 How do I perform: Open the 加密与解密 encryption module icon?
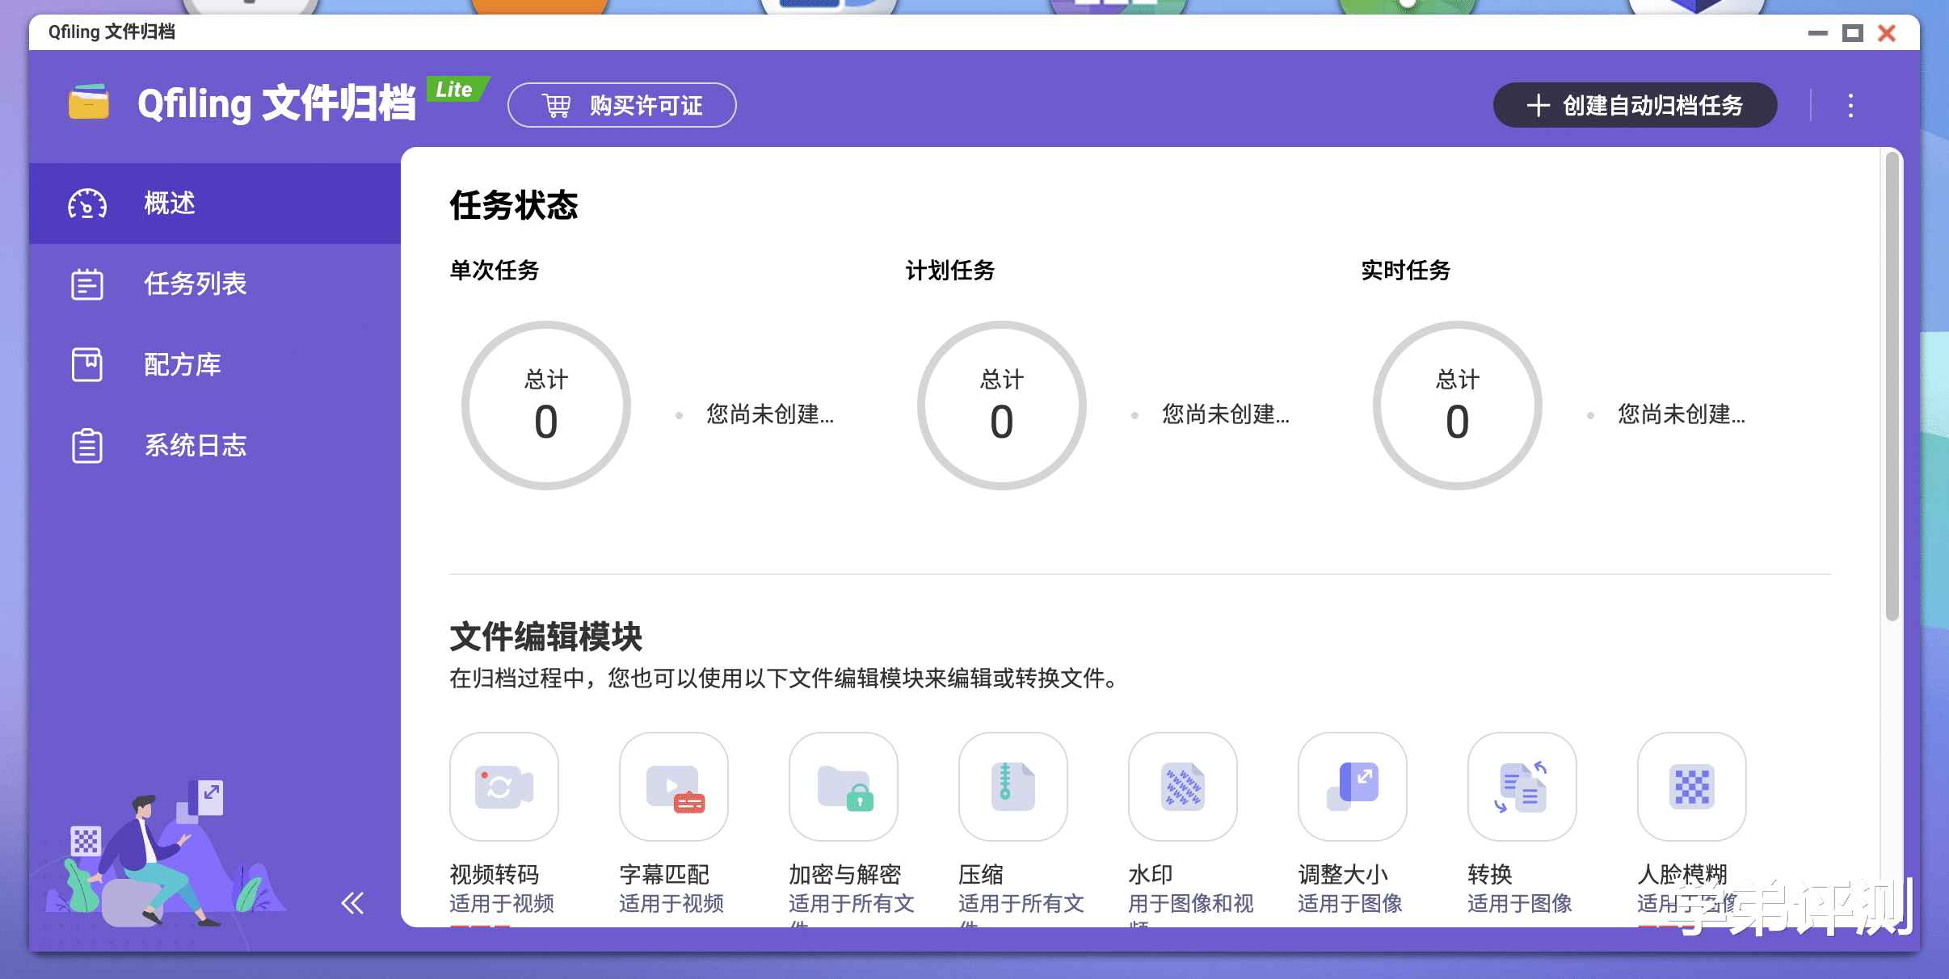pyautogui.click(x=843, y=786)
